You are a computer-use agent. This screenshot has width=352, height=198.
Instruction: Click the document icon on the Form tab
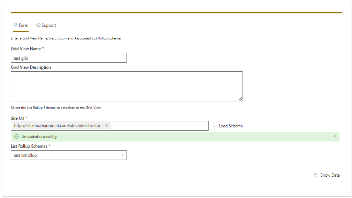[x=16, y=25]
